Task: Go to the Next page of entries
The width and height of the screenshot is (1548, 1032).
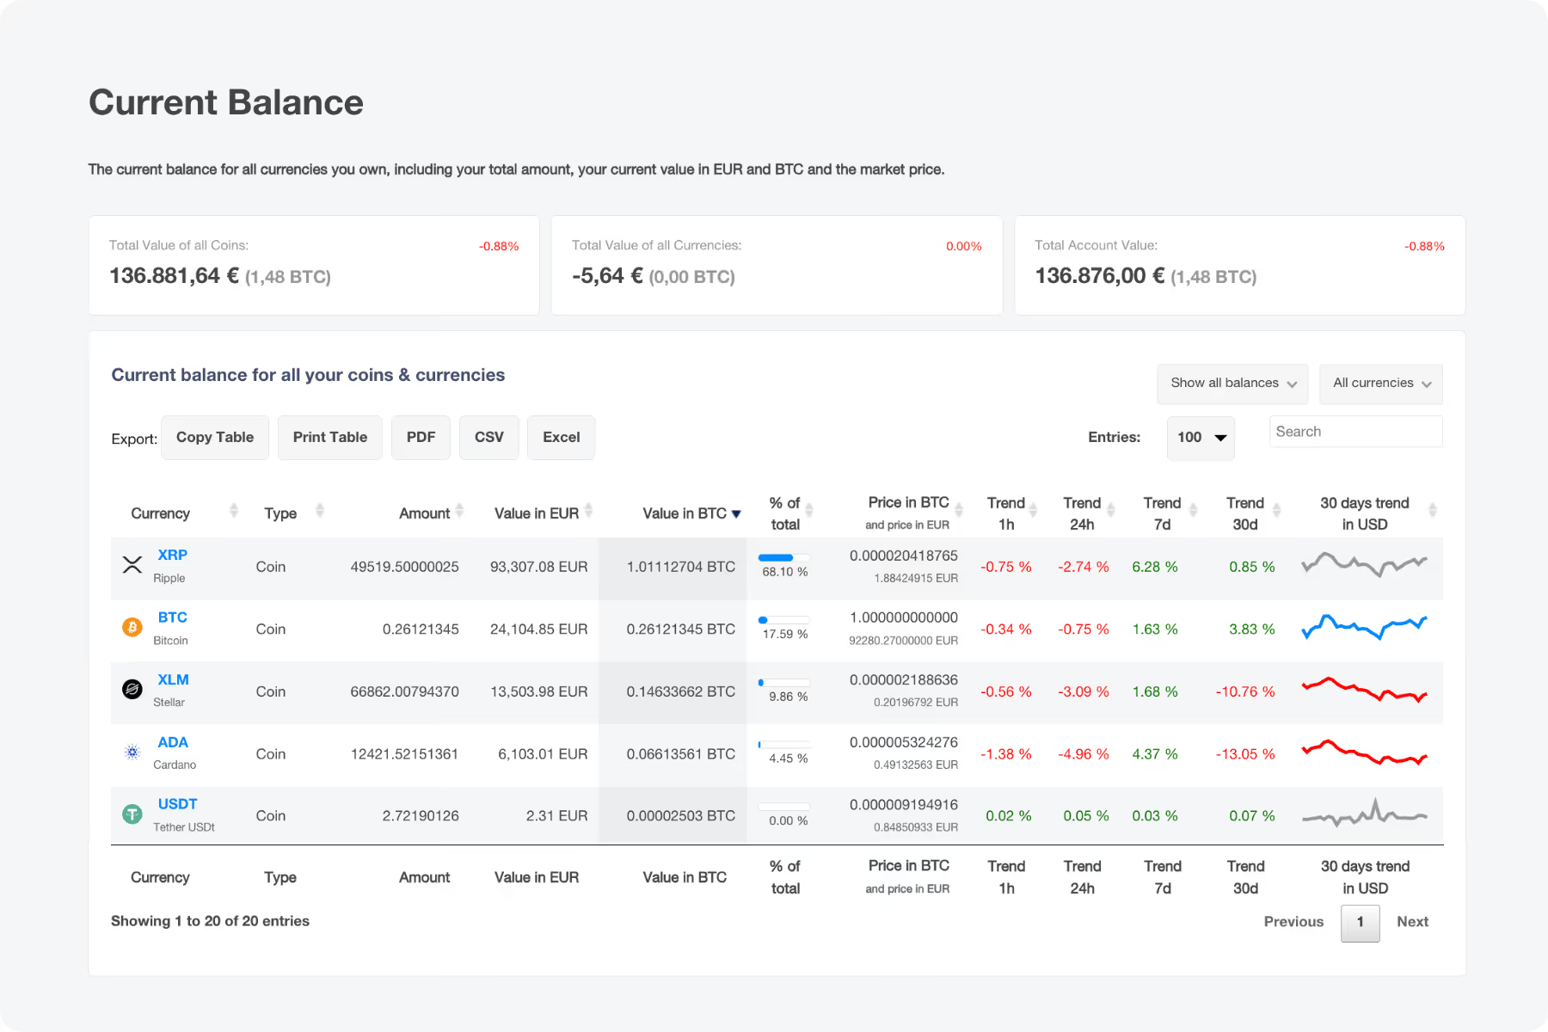Action: coord(1412,921)
